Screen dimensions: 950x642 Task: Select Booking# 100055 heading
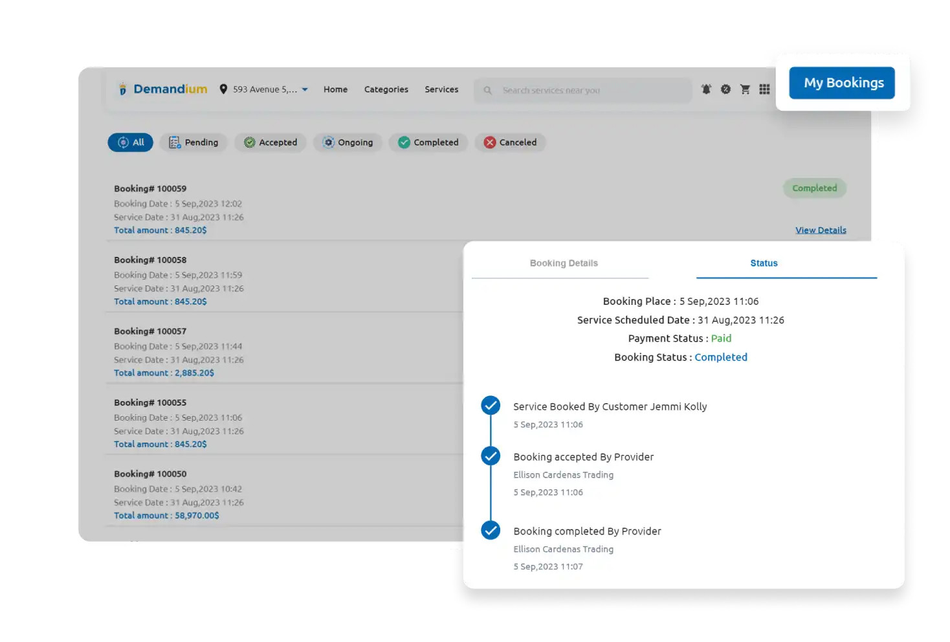[150, 403]
